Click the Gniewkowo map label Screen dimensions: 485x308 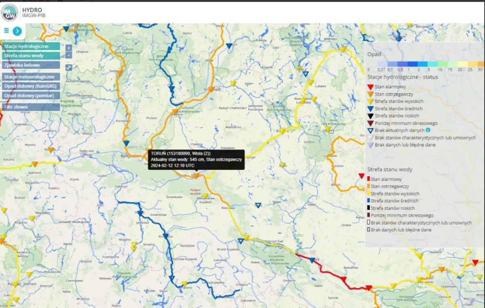[x=175, y=197]
